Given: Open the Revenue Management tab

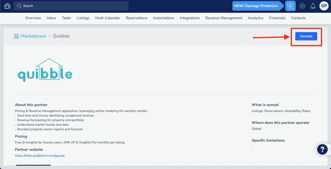Looking at the screenshot, I should point(224,18).
